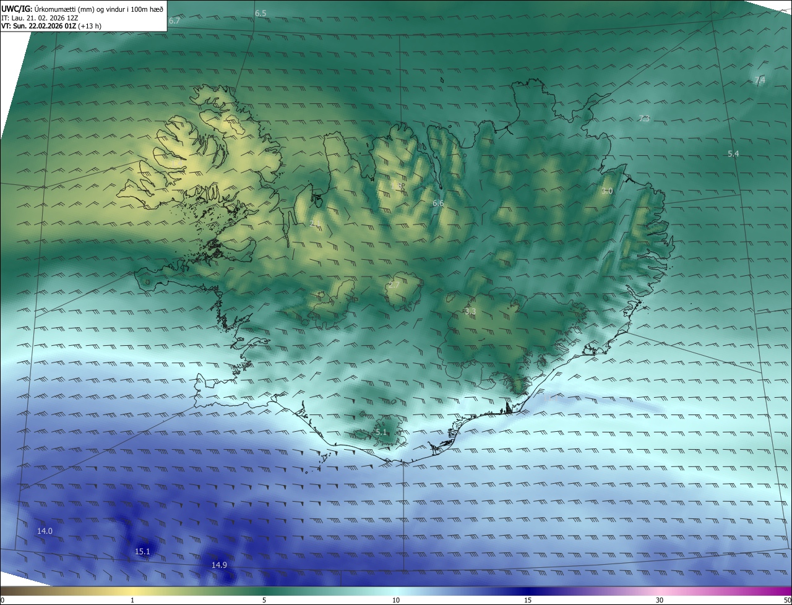Click the 5.1 value on the glacier outline
Image resolution: width=792 pixels, height=605 pixels.
[381, 432]
